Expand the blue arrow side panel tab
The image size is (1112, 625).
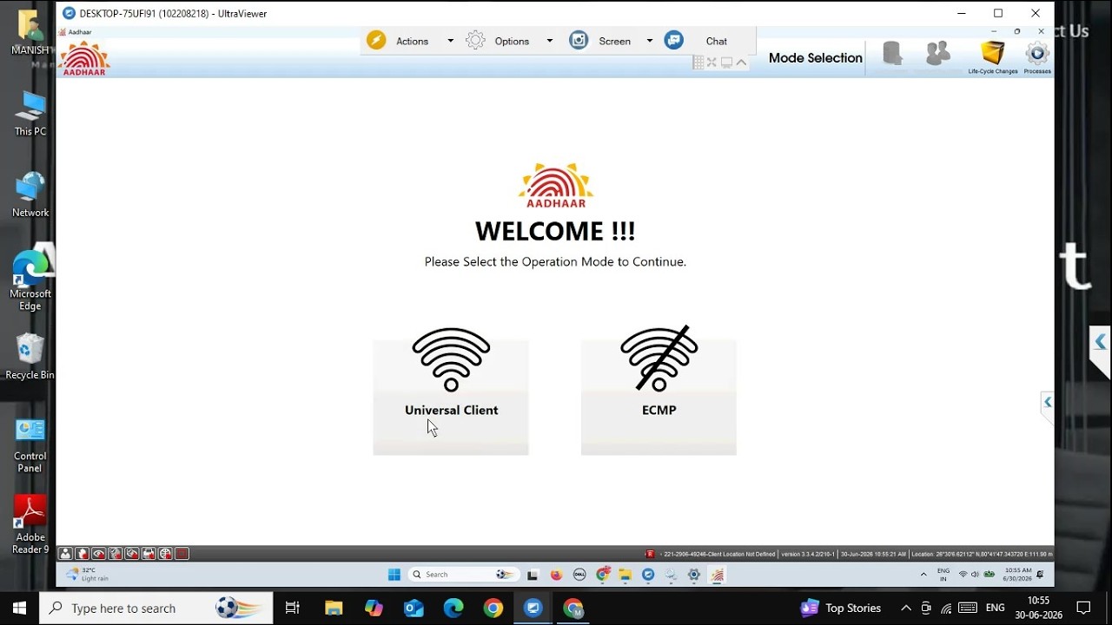[x=1100, y=343]
